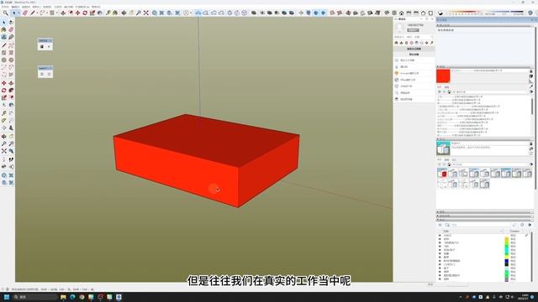The width and height of the screenshot is (538, 302).
Task: Select the Eraser tool in top toolbar
Action: point(25,13)
